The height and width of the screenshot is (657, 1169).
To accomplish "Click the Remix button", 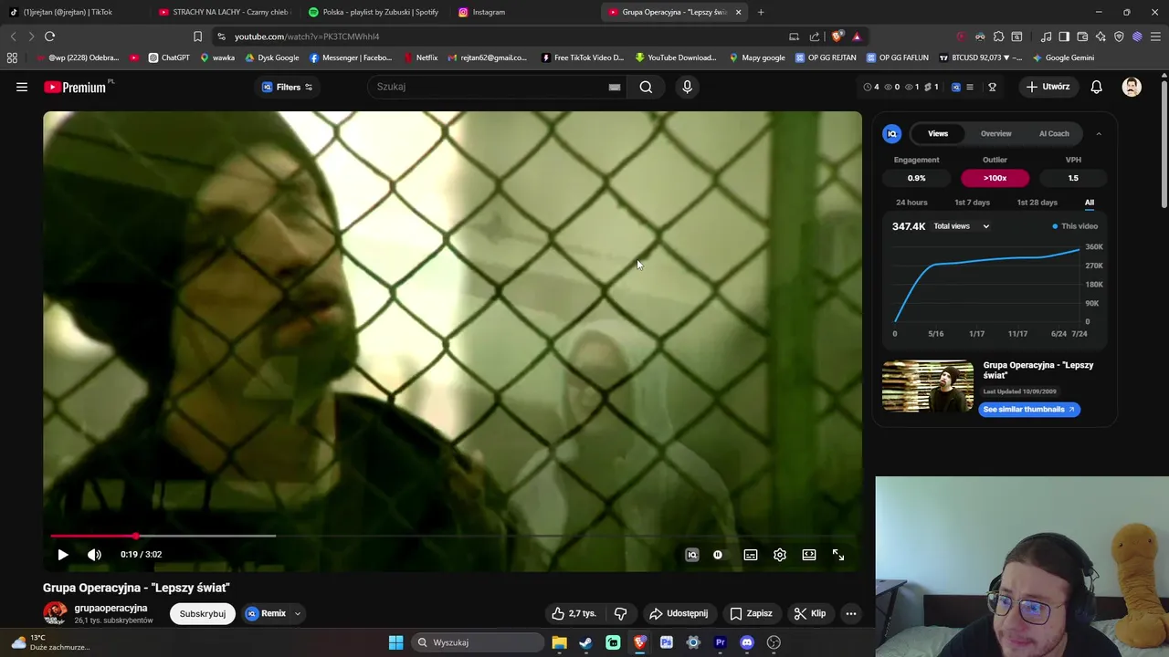I will (266, 613).
